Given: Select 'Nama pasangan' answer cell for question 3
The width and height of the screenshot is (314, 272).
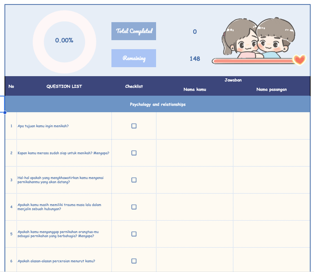Looking at the screenshot, I should point(272,180).
